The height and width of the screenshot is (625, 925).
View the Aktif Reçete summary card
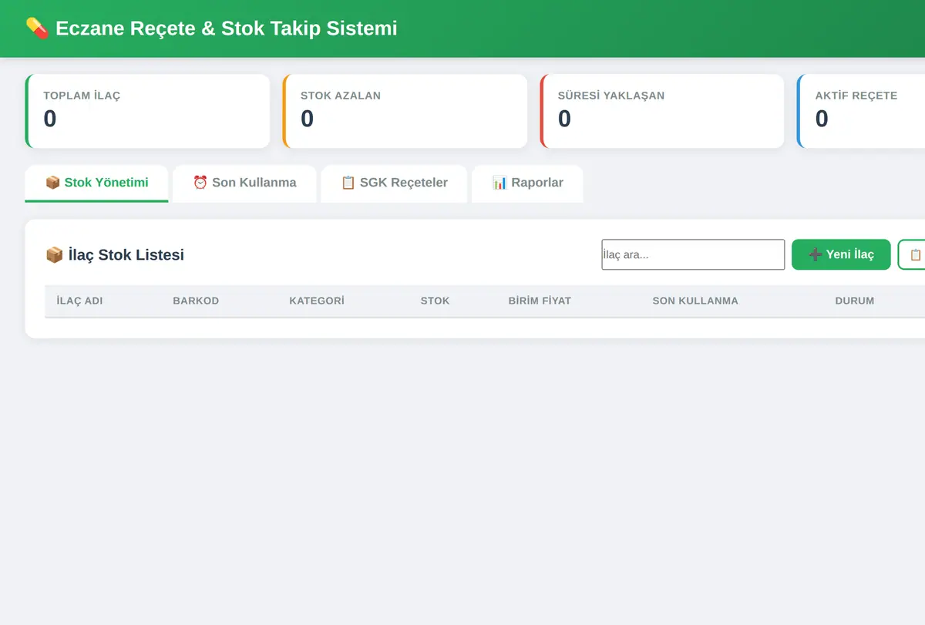coord(861,111)
